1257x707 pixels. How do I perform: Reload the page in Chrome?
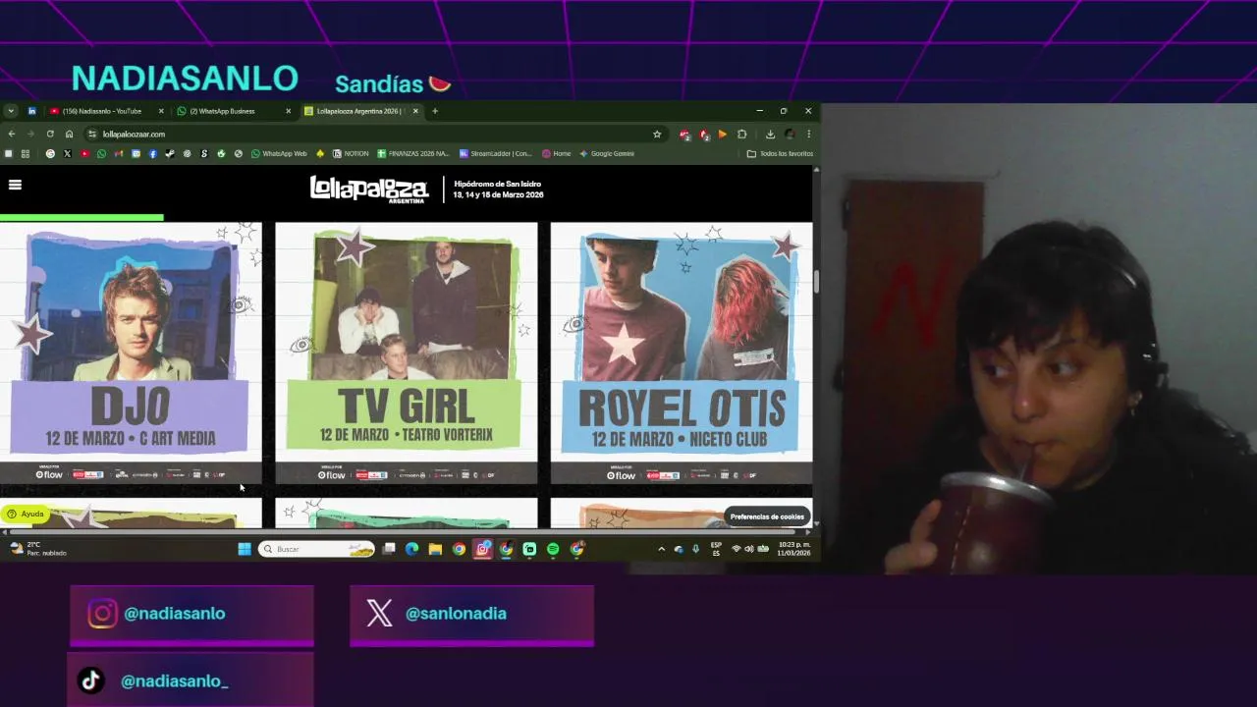click(50, 134)
